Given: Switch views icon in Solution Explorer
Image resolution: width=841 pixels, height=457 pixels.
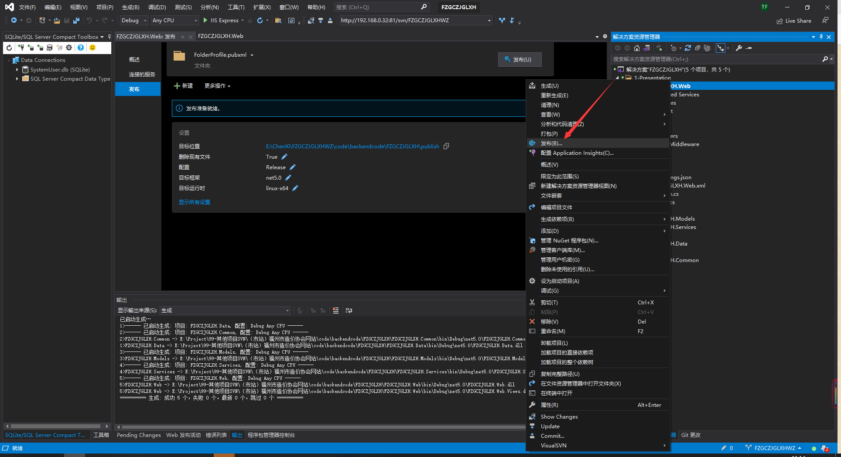Looking at the screenshot, I should pyautogui.click(x=646, y=48).
